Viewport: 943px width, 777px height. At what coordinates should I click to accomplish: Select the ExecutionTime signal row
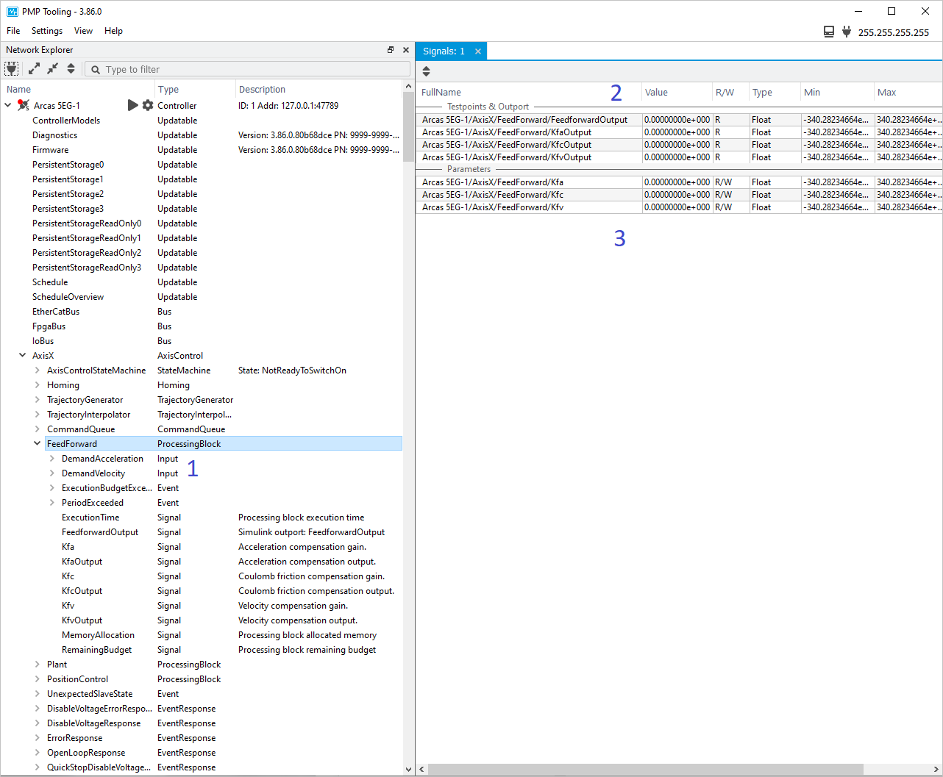tap(90, 517)
